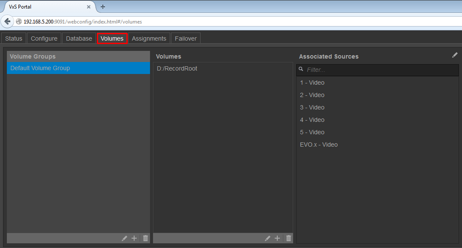Switch to the Status tab
The height and width of the screenshot is (248, 462).
[13, 38]
